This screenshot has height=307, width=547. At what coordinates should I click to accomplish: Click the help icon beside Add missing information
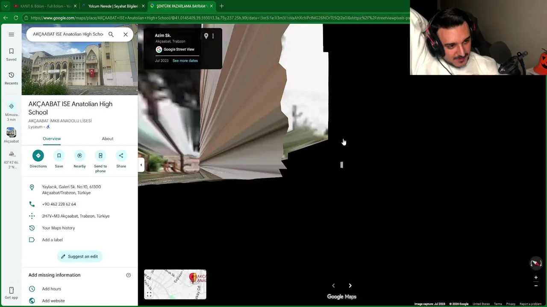[128, 275]
